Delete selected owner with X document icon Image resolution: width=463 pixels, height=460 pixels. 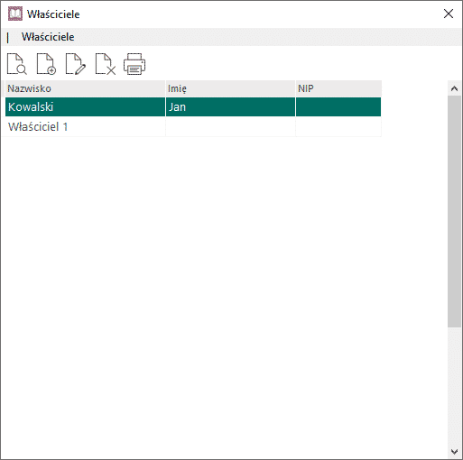point(106,64)
